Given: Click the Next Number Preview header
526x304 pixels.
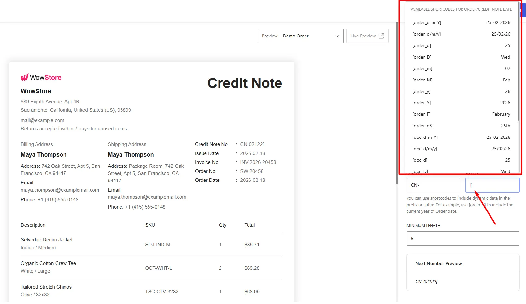Looking at the screenshot, I should click(x=438, y=263).
